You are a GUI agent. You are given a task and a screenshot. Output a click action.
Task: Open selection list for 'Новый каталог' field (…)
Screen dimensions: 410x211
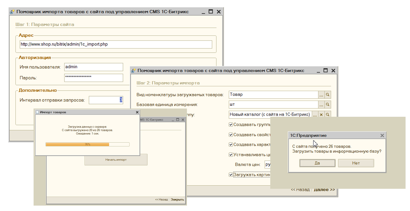click(315, 115)
